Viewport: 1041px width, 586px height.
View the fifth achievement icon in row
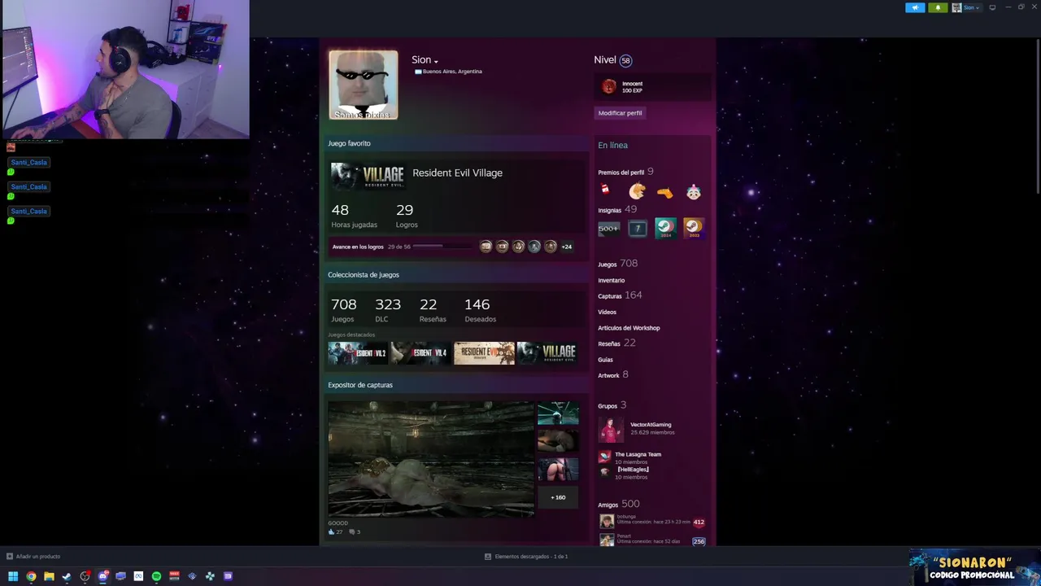tap(551, 247)
